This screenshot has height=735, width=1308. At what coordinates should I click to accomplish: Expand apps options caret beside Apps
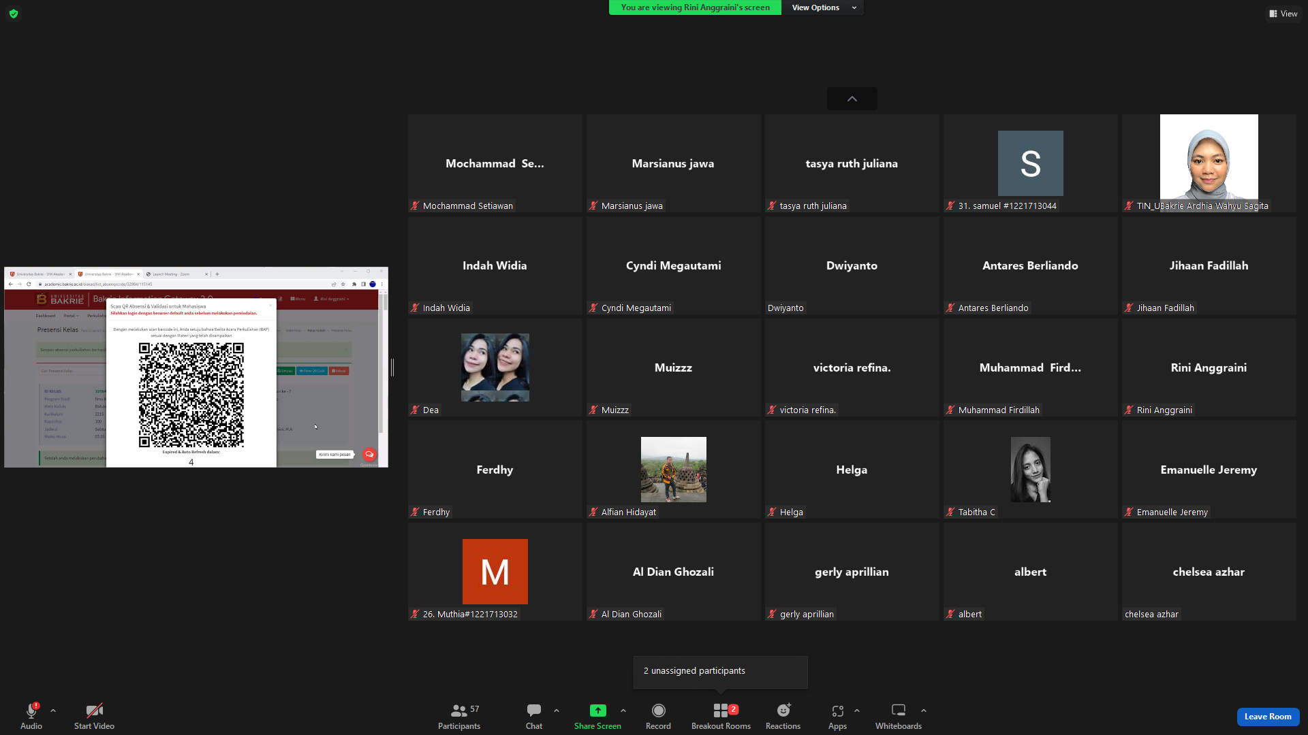(857, 710)
